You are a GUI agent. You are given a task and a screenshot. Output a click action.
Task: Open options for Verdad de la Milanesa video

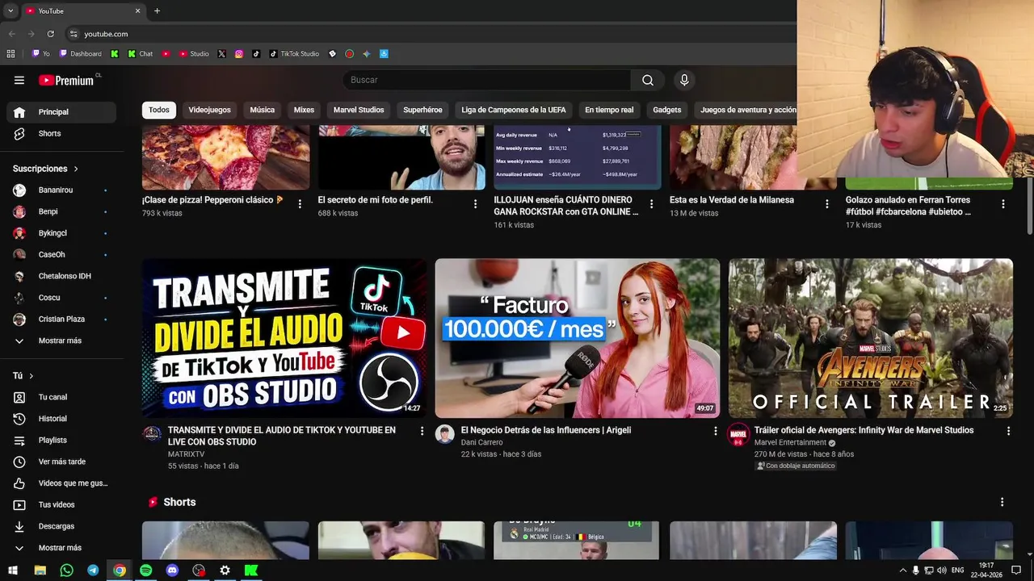(827, 204)
